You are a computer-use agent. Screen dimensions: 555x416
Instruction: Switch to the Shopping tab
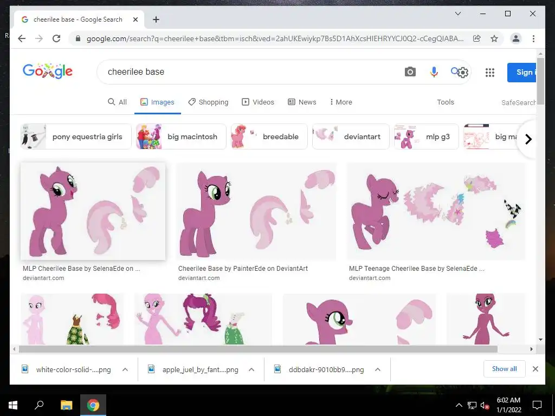coord(208,102)
